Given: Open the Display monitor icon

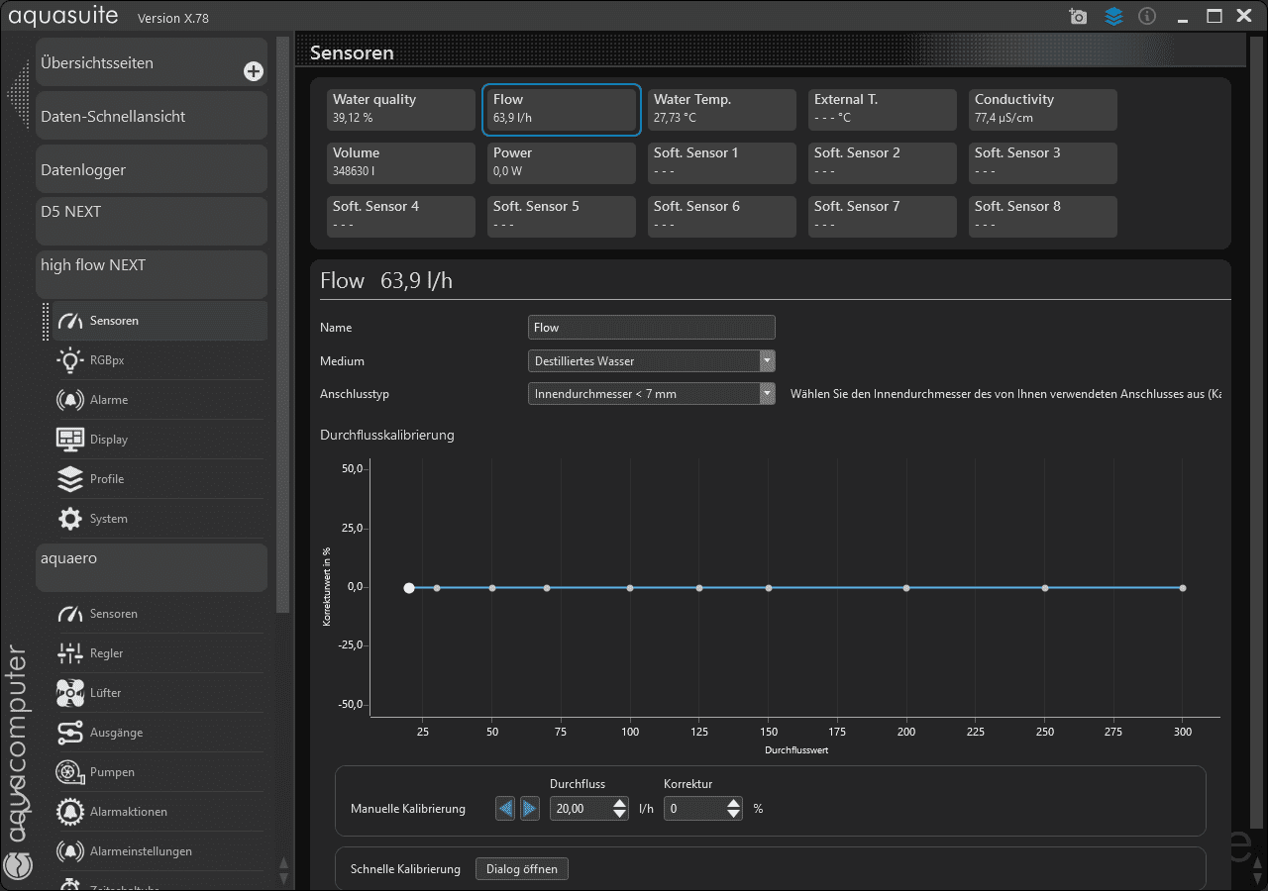Looking at the screenshot, I should point(70,440).
